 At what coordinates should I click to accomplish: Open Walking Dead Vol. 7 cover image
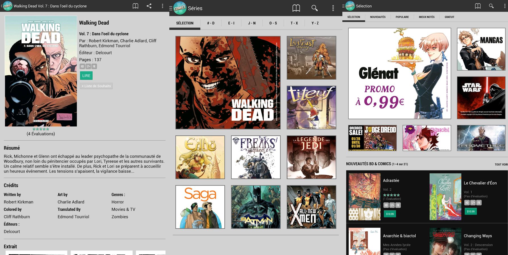pos(41,71)
